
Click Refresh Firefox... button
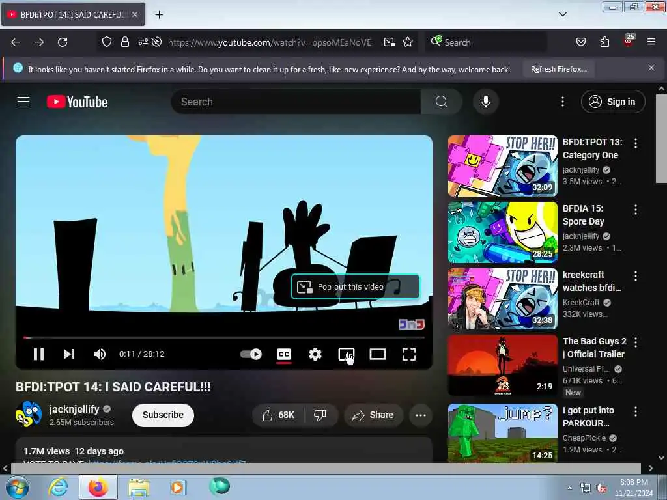pos(558,69)
